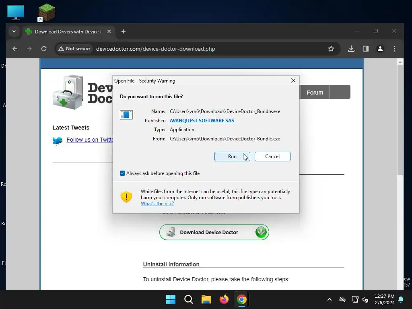Click the Name path DeviceDoctor_Bundle.exe
Image resolution: width=412 pixels, height=309 pixels.
[x=225, y=111]
